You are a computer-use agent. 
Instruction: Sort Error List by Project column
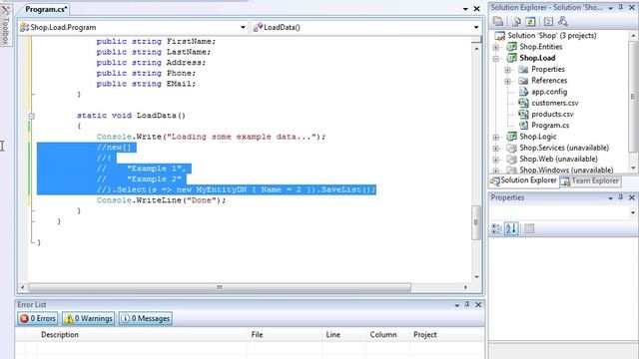[x=446, y=335]
